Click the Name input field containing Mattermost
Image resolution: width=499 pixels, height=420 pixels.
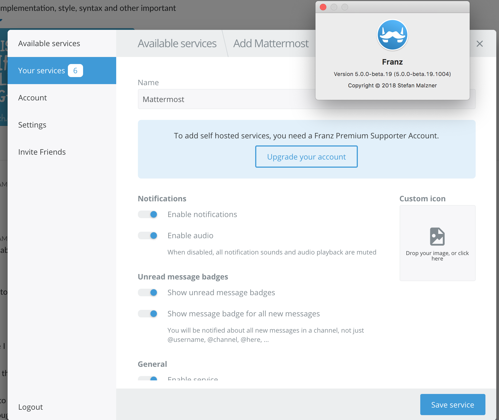(307, 99)
